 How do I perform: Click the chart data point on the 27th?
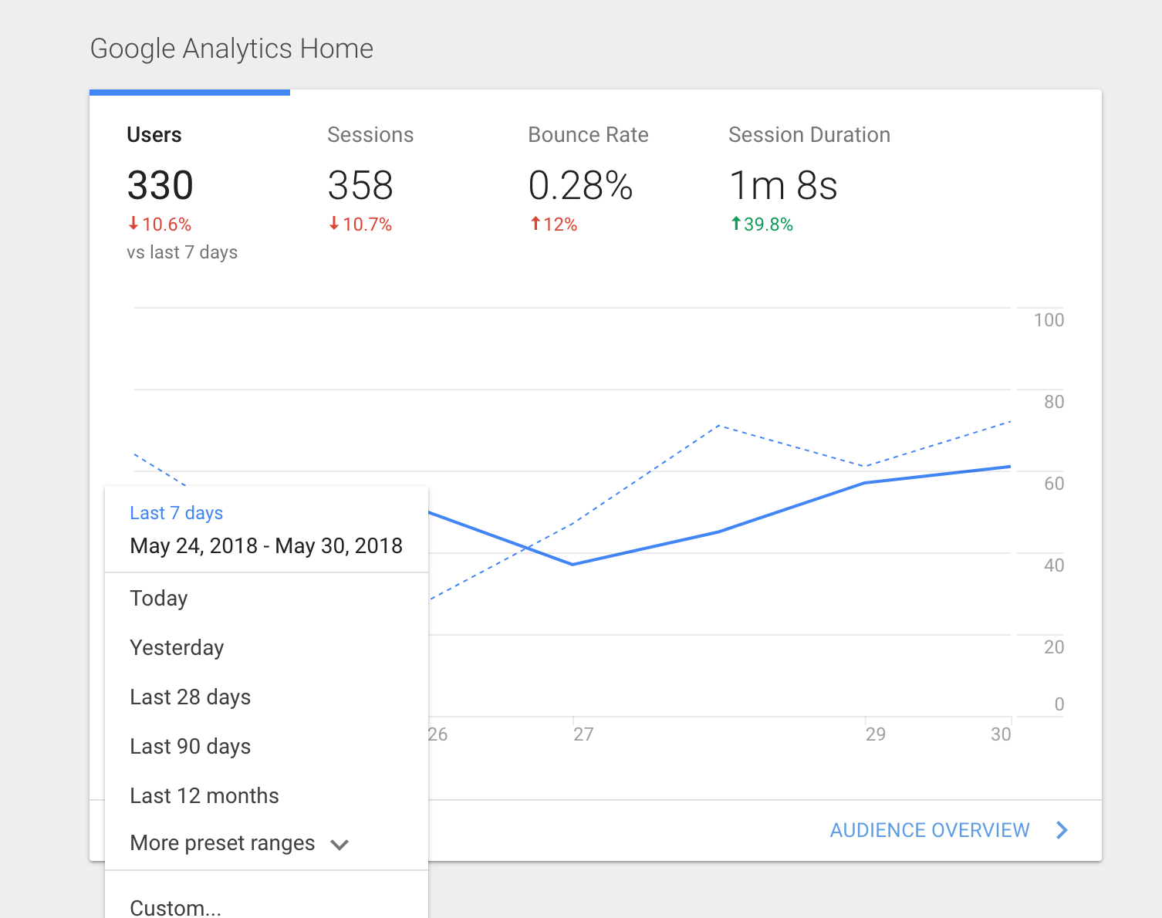click(573, 565)
